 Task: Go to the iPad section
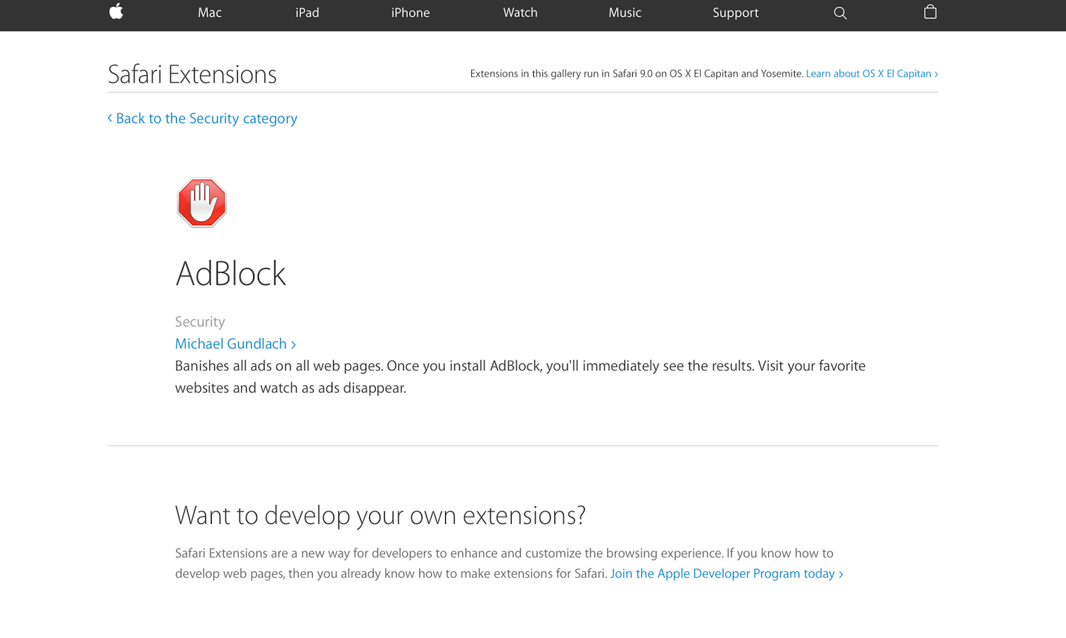tap(307, 13)
